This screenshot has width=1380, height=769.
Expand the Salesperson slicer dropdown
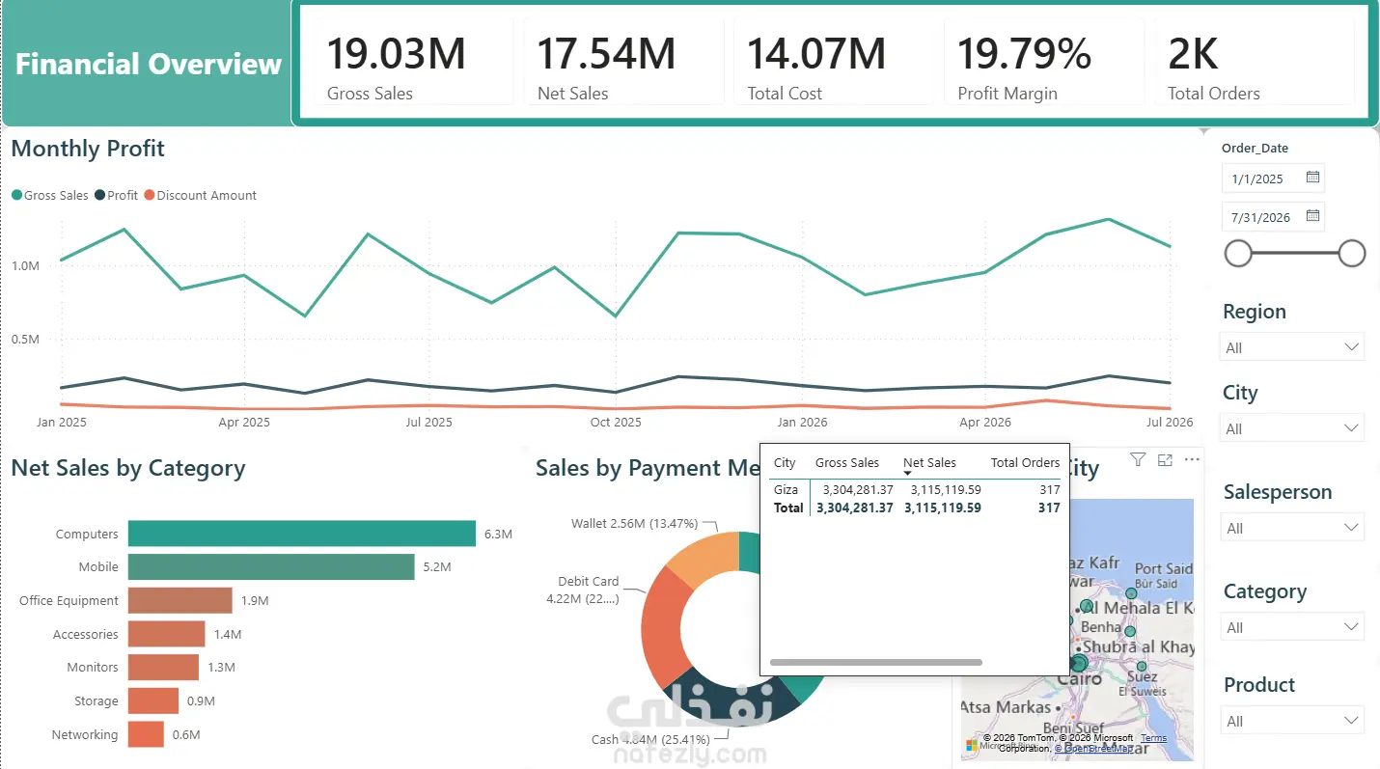tap(1293, 528)
